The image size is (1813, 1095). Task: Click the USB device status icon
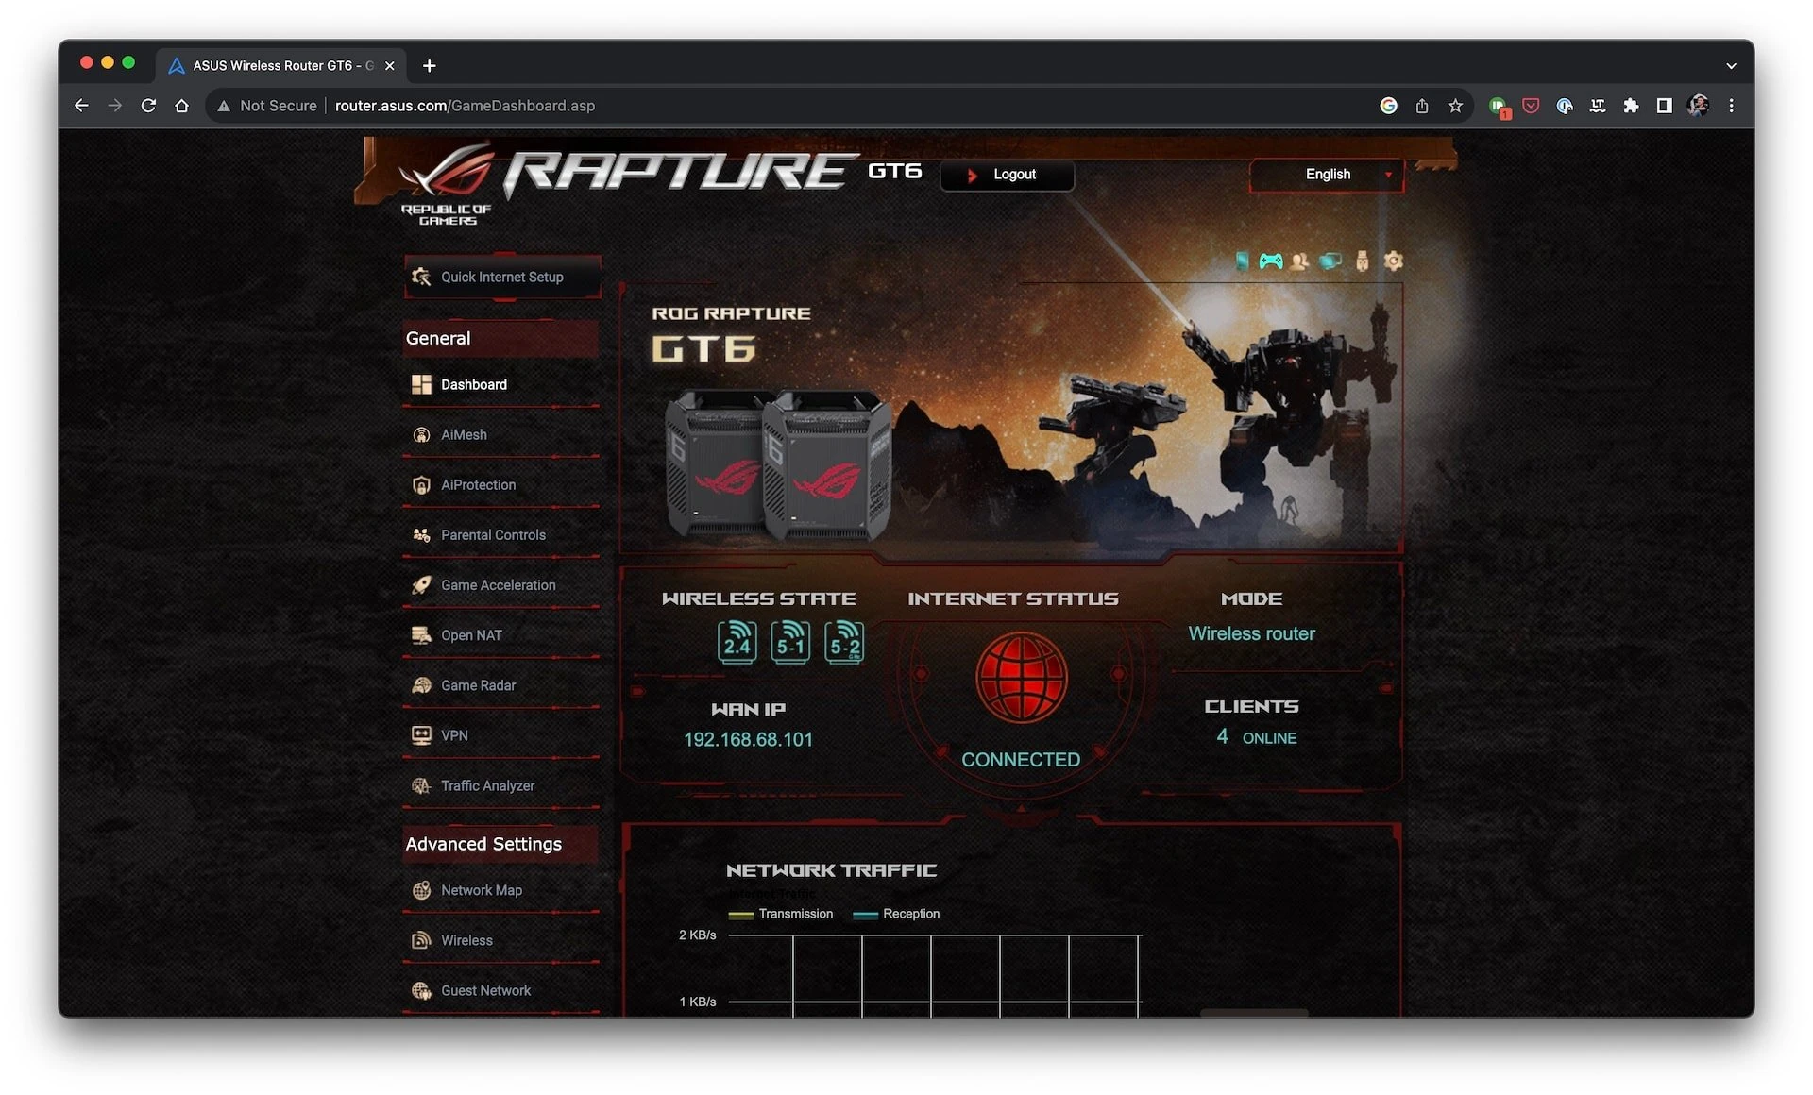(x=1362, y=261)
